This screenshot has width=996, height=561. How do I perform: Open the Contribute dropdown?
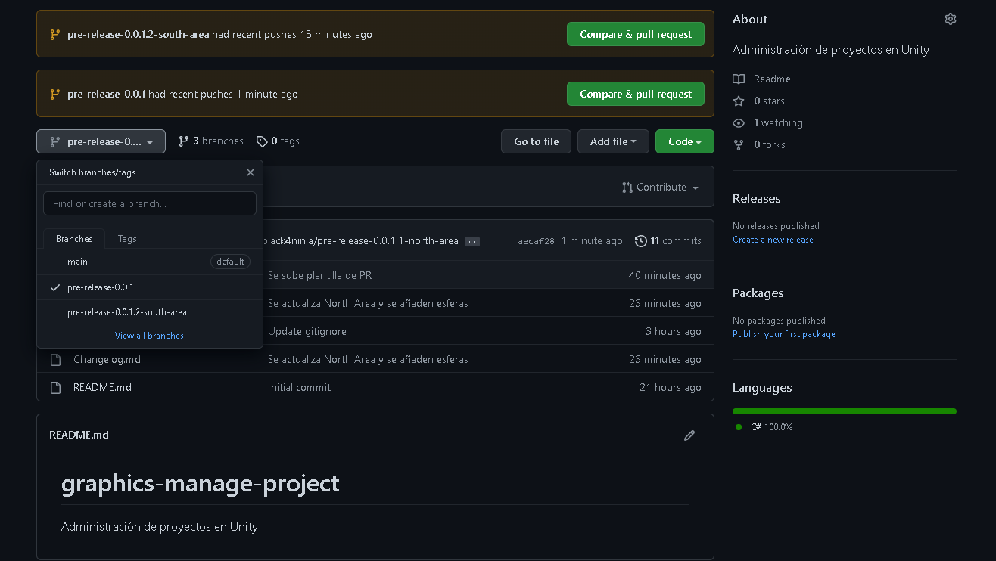[660, 188]
